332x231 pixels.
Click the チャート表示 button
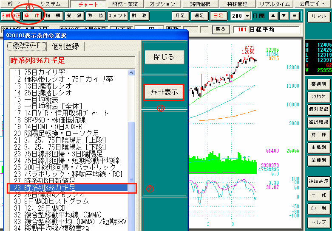(x=165, y=92)
